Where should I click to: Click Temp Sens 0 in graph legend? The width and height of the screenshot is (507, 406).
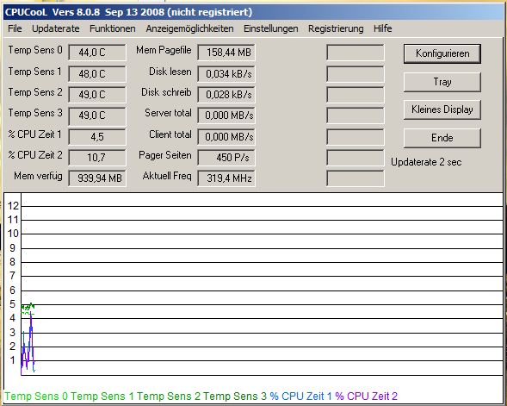36,396
